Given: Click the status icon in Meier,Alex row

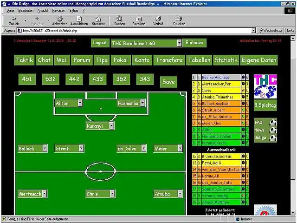Looking at the screenshot, I should [243, 123].
